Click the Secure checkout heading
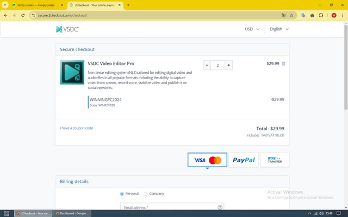Screen dimensions: 348x217 click(77, 49)
